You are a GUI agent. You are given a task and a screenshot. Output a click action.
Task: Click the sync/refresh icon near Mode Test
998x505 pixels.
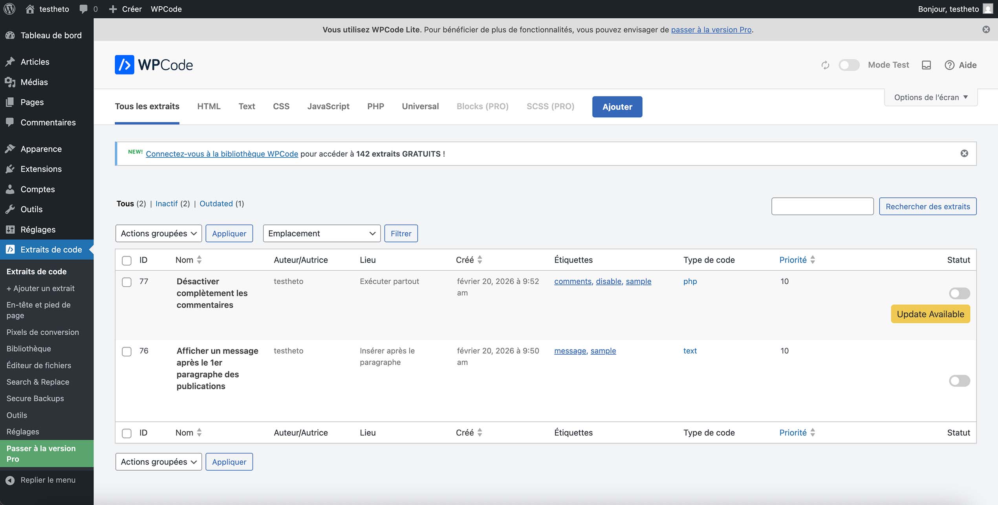[825, 65]
